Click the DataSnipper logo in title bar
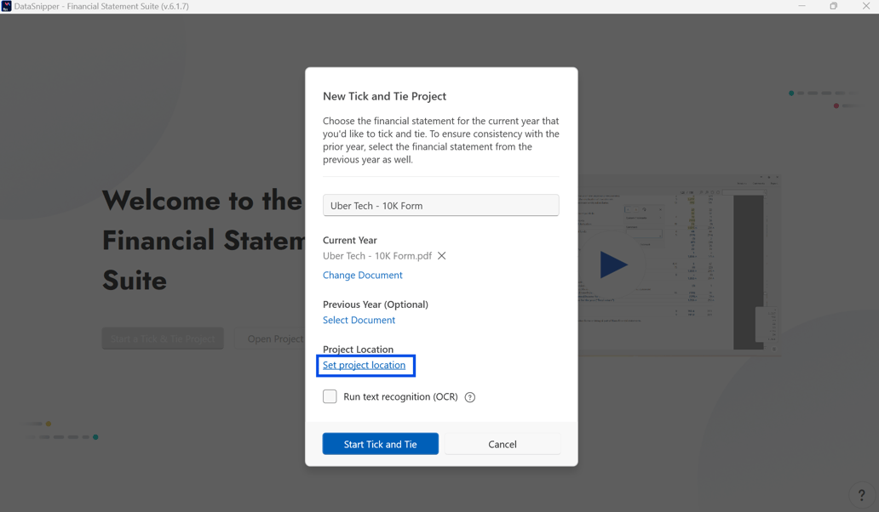The width and height of the screenshot is (879, 512). [9, 7]
